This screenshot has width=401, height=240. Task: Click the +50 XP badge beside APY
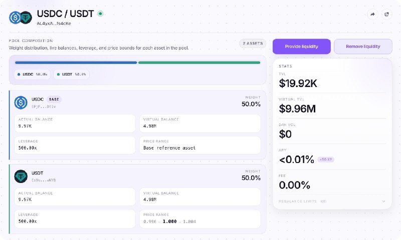pyautogui.click(x=326, y=159)
